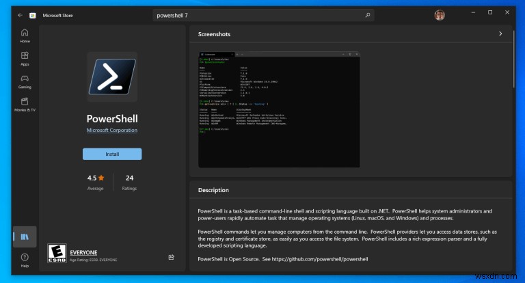
Task: Click the search magnifier icon
Action: coord(368,15)
